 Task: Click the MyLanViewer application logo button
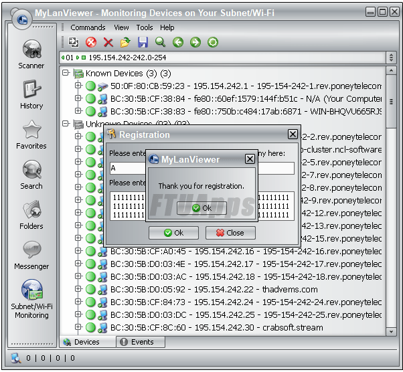coord(21,19)
